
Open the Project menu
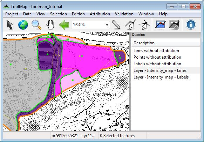tap(12, 14)
